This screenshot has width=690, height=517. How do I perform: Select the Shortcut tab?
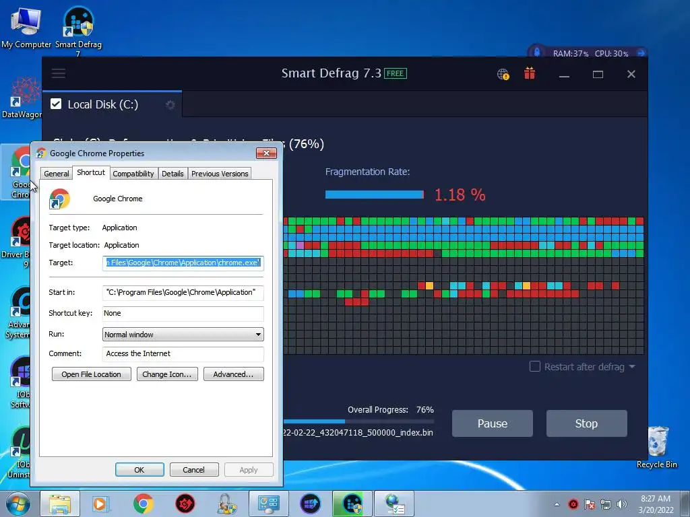click(91, 172)
